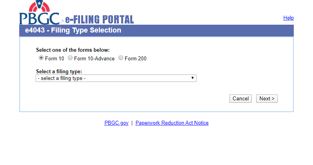
Task: Open the Help link
Action: (x=288, y=18)
